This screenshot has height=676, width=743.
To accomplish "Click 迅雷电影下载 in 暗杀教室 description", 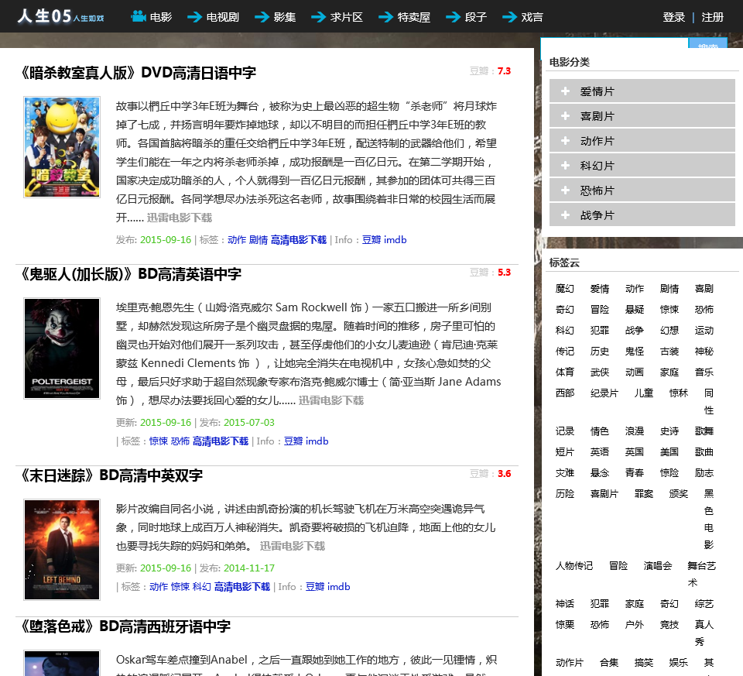I will click(x=179, y=218).
